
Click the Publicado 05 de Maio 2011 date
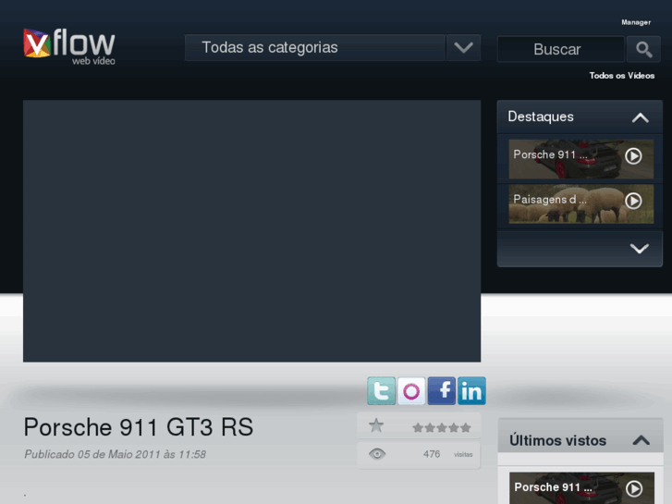pyautogui.click(x=115, y=454)
